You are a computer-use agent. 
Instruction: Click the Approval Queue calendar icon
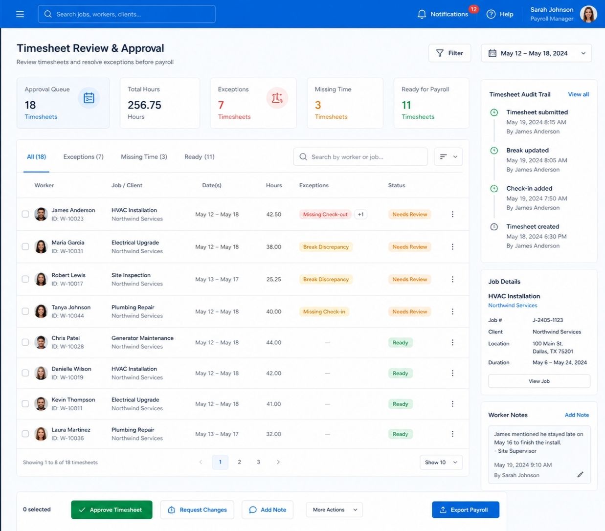coord(89,98)
